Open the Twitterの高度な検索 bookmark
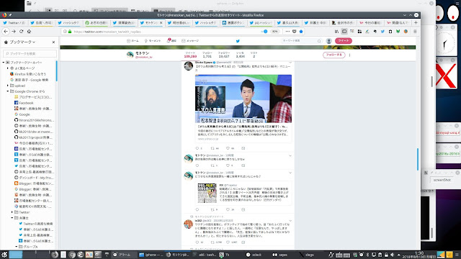This screenshot has width=461, height=259. (x=35, y=224)
